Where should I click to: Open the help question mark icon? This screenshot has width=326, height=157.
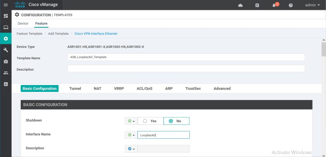point(291,5)
